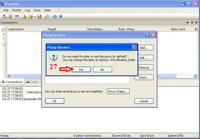Minimize the Proxifier window
The width and height of the screenshot is (200, 139).
pyautogui.click(x=183, y=4)
